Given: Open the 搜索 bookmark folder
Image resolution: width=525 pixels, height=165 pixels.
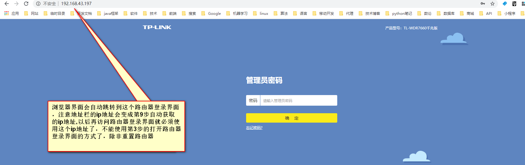Looking at the screenshot, I should click(x=189, y=13).
